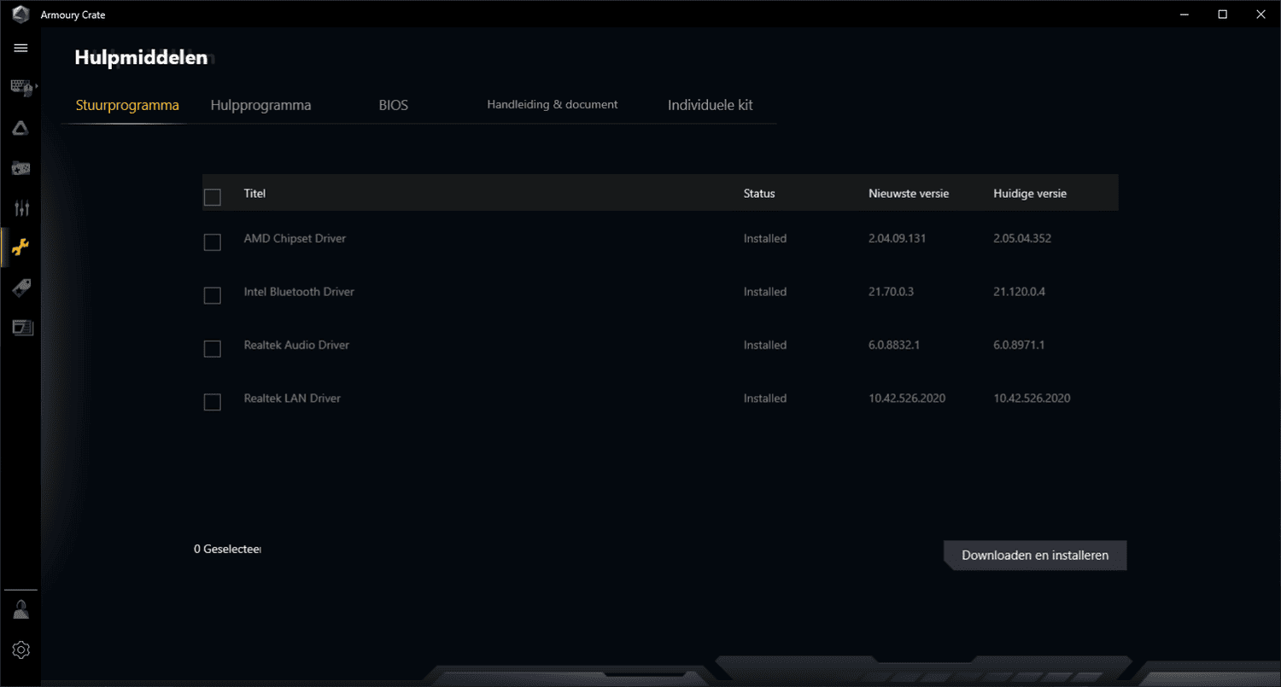Open the hamburger menu in the sidebar
1281x687 pixels.
[x=20, y=48]
